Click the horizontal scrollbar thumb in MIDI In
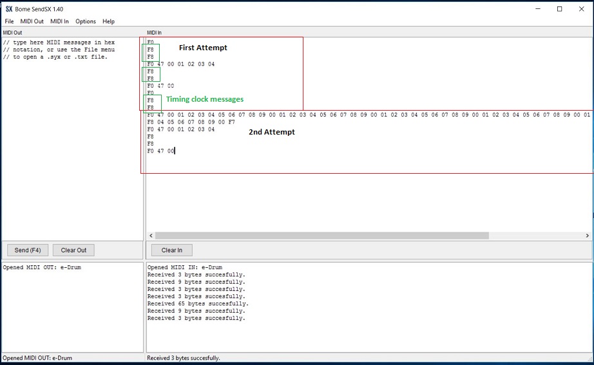 pos(321,236)
